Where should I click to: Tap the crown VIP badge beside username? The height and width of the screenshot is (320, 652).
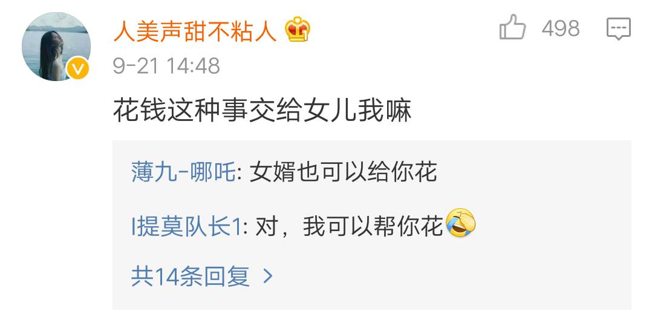(x=298, y=30)
